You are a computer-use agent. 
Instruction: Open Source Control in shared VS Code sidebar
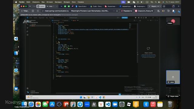(x=28, y=28)
